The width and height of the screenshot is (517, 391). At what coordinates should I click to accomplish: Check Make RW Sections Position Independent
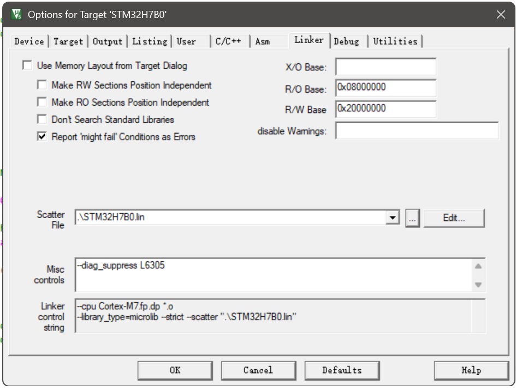coord(42,86)
